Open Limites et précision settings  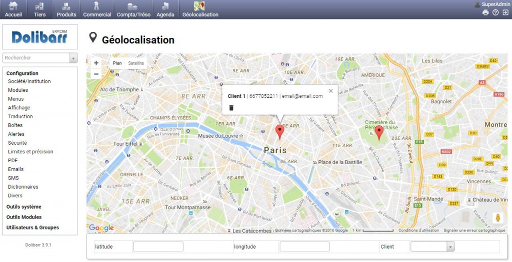(30, 152)
